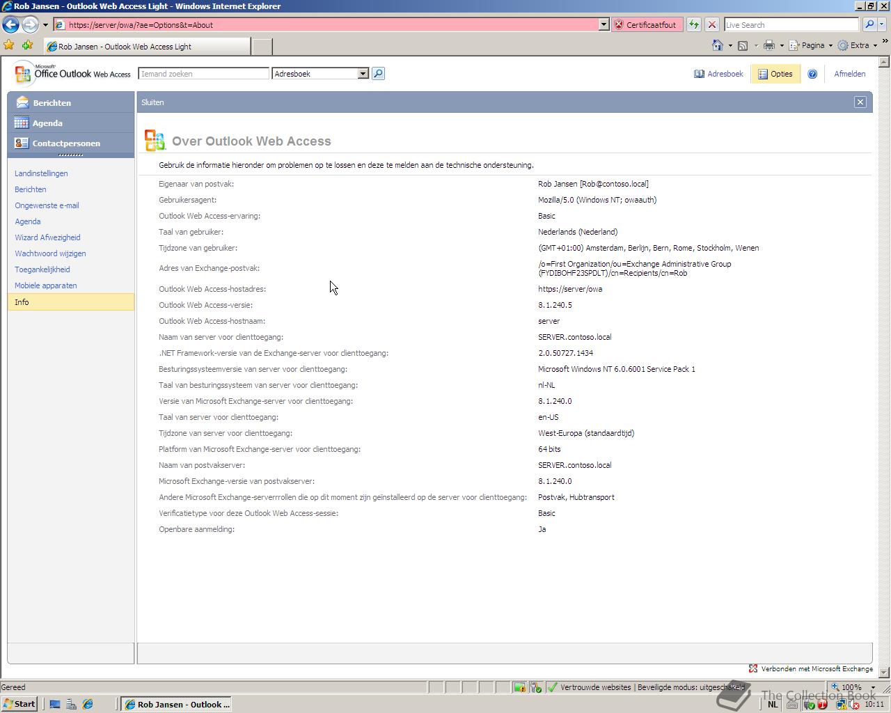The height and width of the screenshot is (713, 891).
Task: Open the Live Search provider dropdown arrow
Action: pos(882,24)
